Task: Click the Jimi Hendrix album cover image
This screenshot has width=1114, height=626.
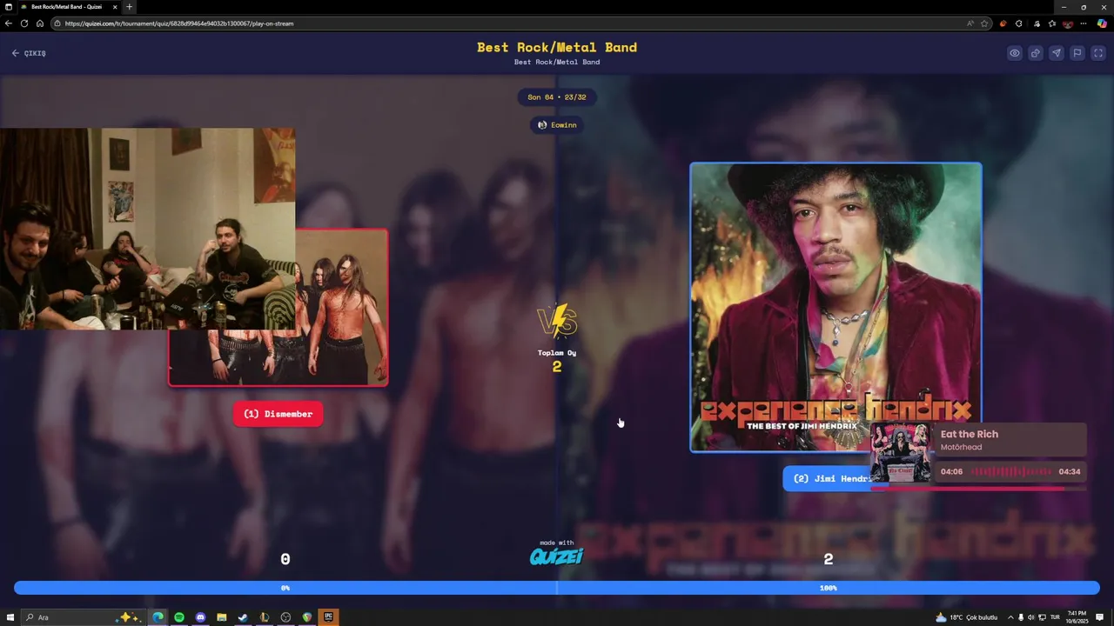Action: coord(835,307)
